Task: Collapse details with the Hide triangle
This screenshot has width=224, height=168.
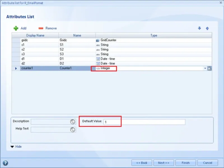Action: pos(12,146)
